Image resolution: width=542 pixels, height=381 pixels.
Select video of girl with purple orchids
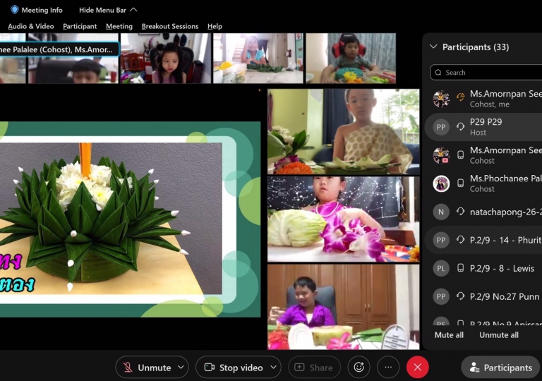click(343, 219)
